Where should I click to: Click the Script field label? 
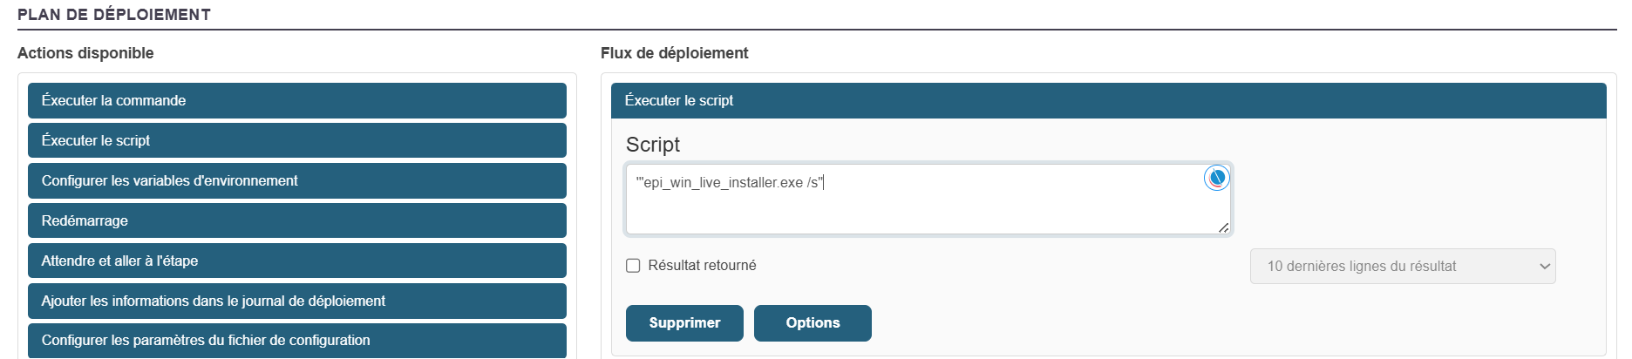click(x=652, y=145)
